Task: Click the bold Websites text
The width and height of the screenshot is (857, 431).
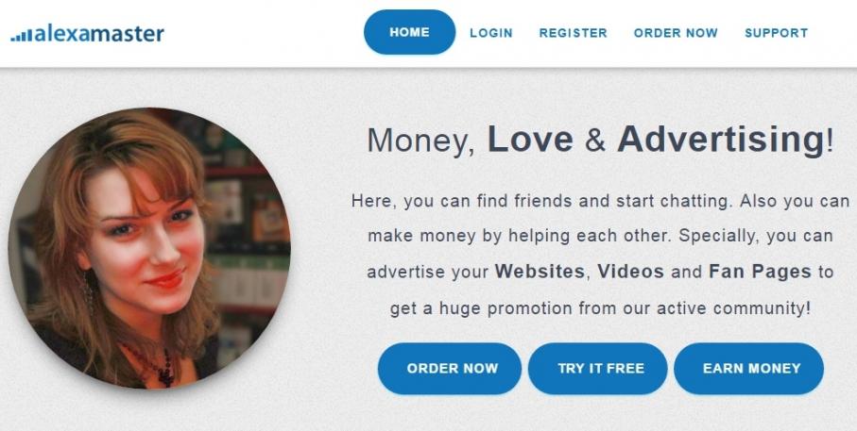Action: [540, 272]
